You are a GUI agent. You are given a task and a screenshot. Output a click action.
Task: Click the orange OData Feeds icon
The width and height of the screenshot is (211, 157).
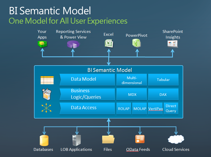click(x=140, y=139)
